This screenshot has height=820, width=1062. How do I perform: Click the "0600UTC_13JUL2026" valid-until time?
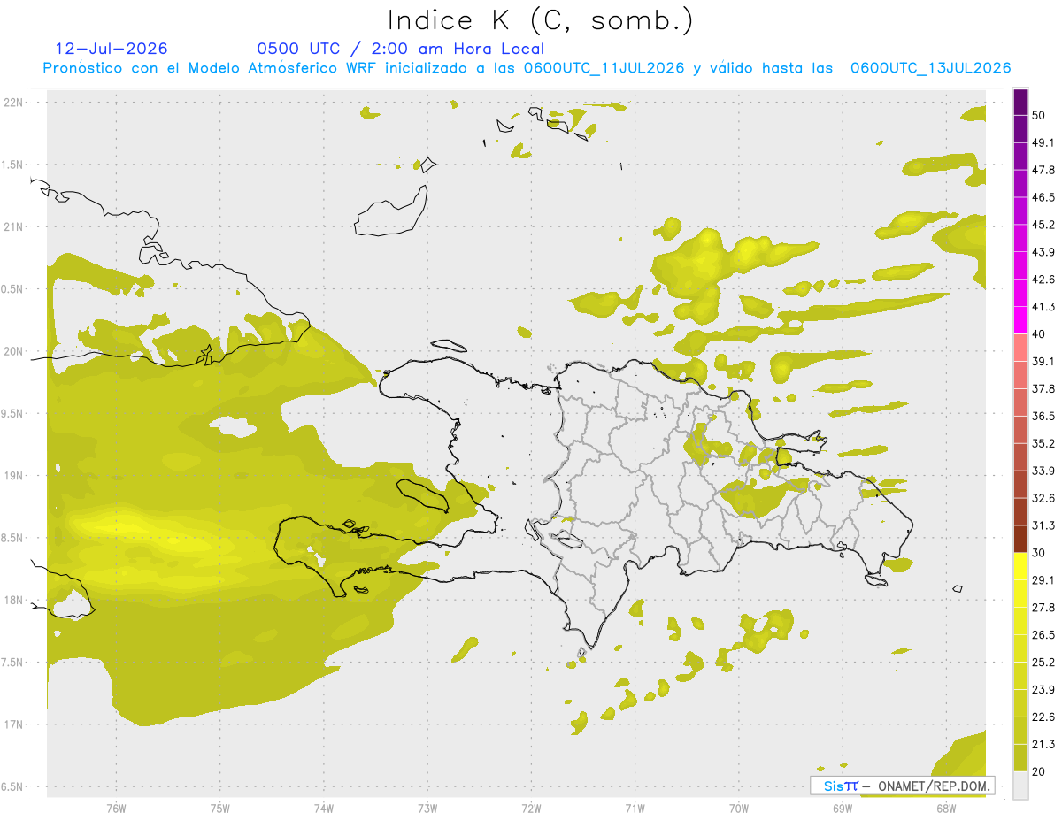coord(930,67)
